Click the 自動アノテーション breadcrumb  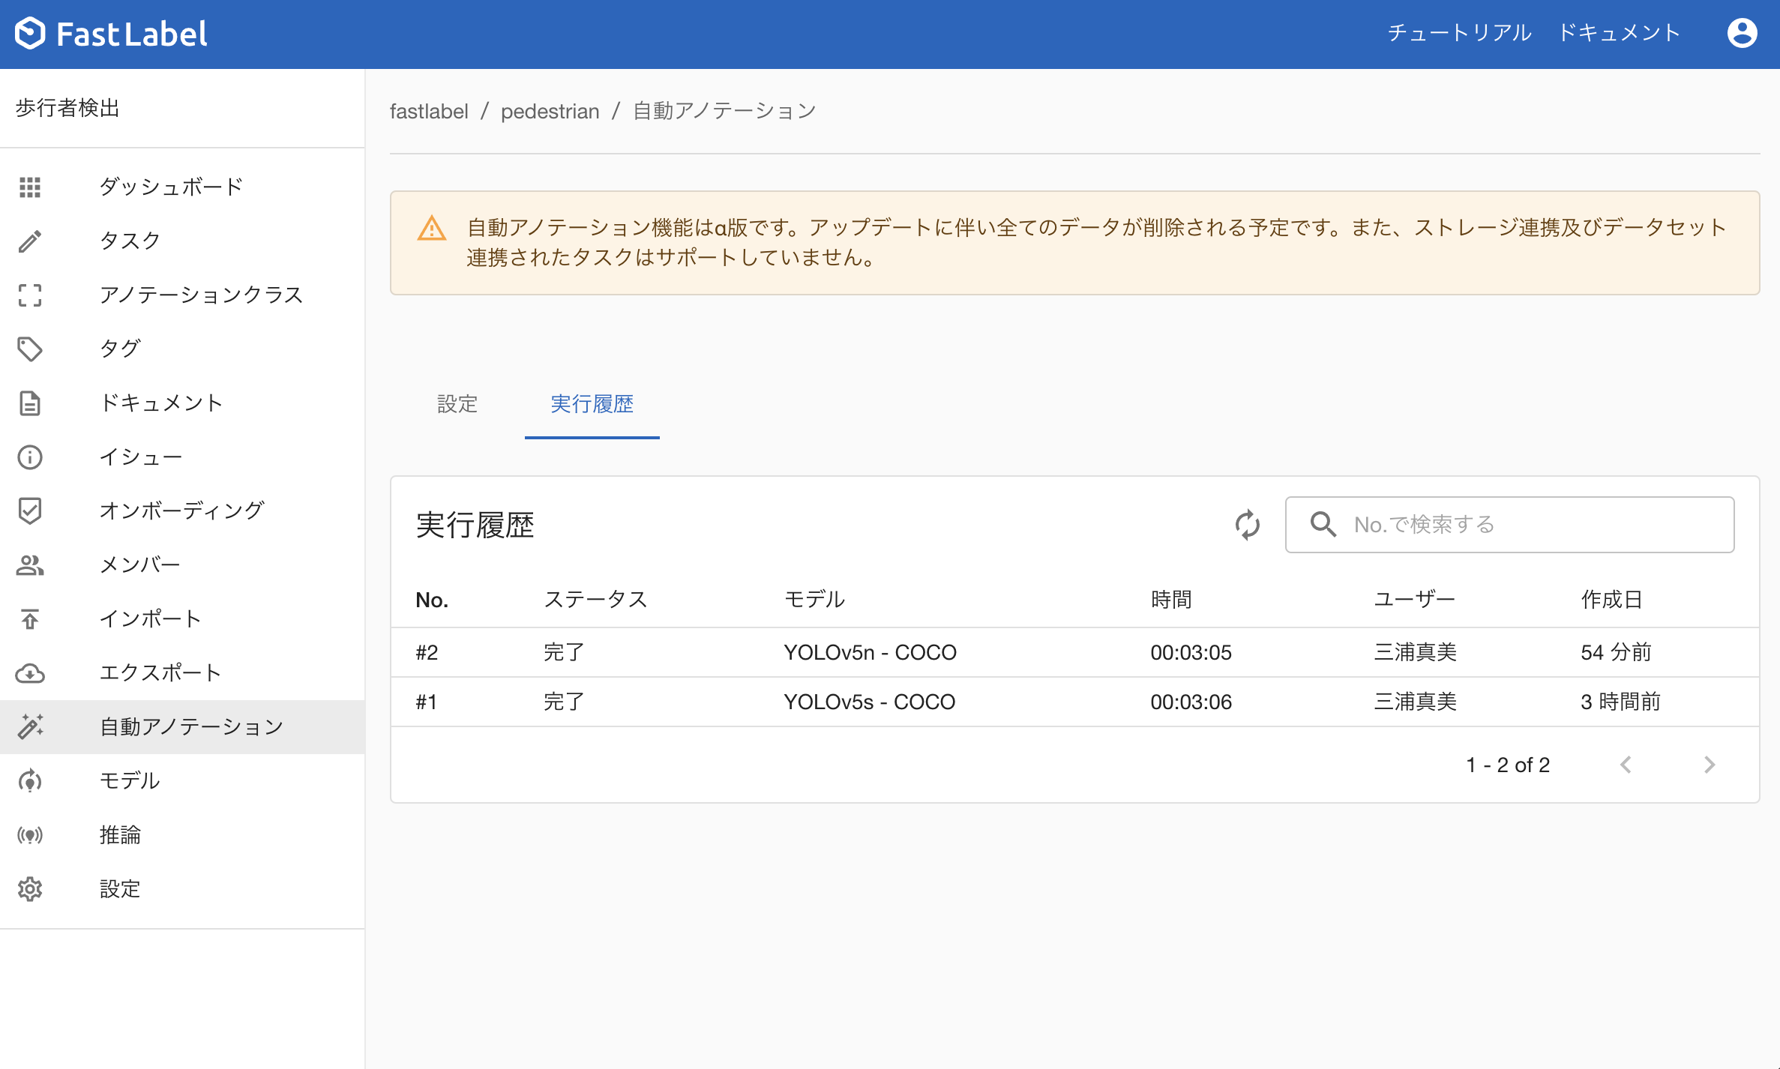point(724,111)
